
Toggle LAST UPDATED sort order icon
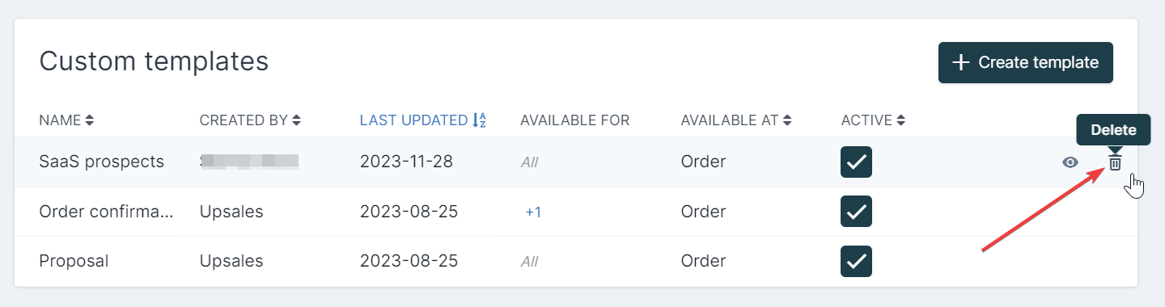pos(479,120)
